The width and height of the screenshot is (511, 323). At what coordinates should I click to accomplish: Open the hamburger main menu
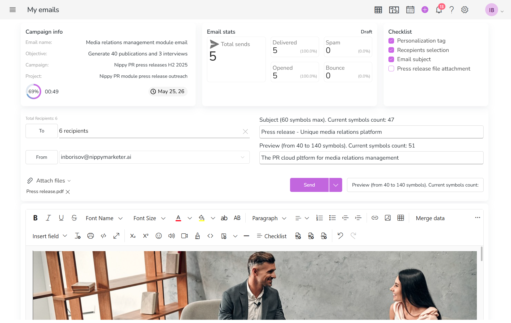coord(13,10)
